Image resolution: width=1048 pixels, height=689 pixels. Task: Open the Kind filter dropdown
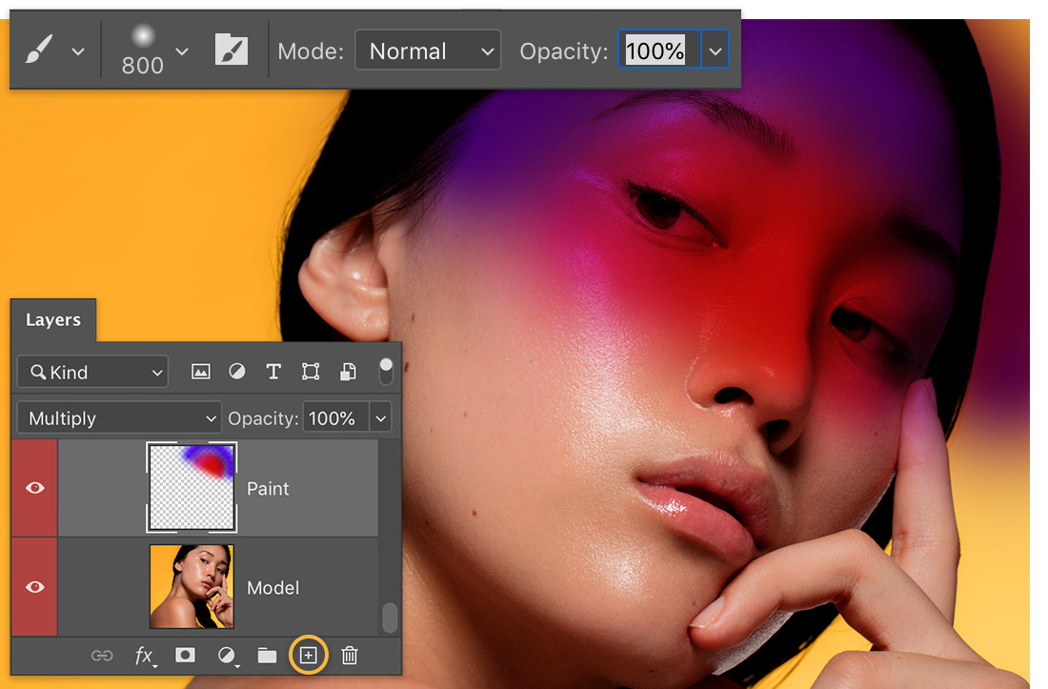click(x=92, y=373)
